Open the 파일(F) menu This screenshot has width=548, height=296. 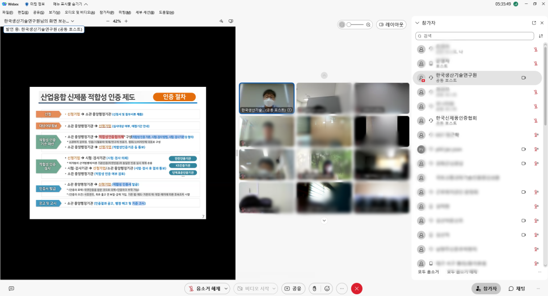click(x=8, y=12)
